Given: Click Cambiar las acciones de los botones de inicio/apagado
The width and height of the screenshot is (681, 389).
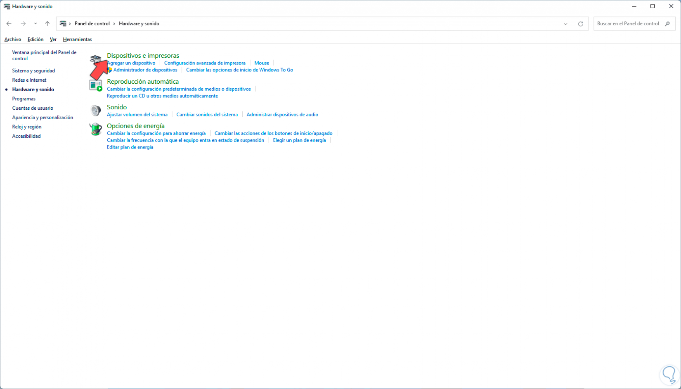Looking at the screenshot, I should click(273, 133).
